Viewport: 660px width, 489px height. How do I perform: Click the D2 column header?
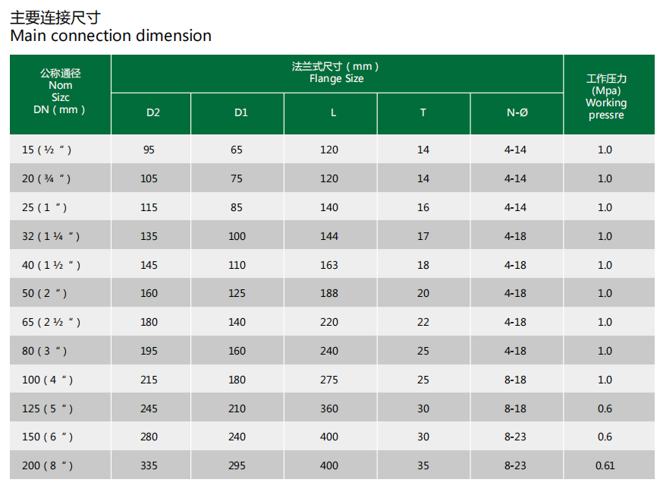click(152, 112)
